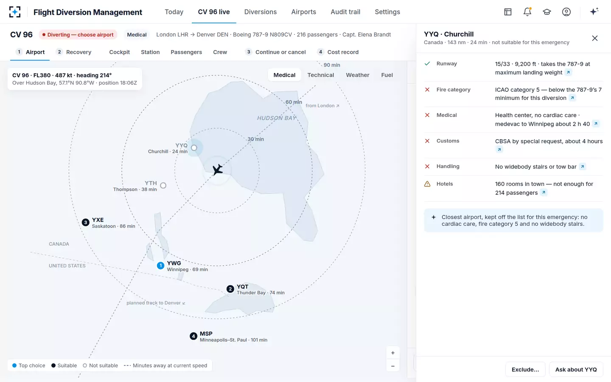Image resolution: width=611 pixels, height=382 pixels.
Task: Switch map filter to Technical
Action: (x=321, y=75)
